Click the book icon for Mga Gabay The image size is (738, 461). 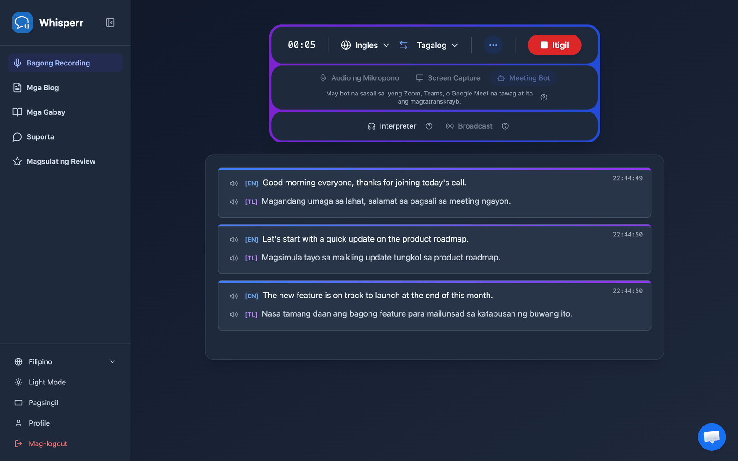[18, 112]
